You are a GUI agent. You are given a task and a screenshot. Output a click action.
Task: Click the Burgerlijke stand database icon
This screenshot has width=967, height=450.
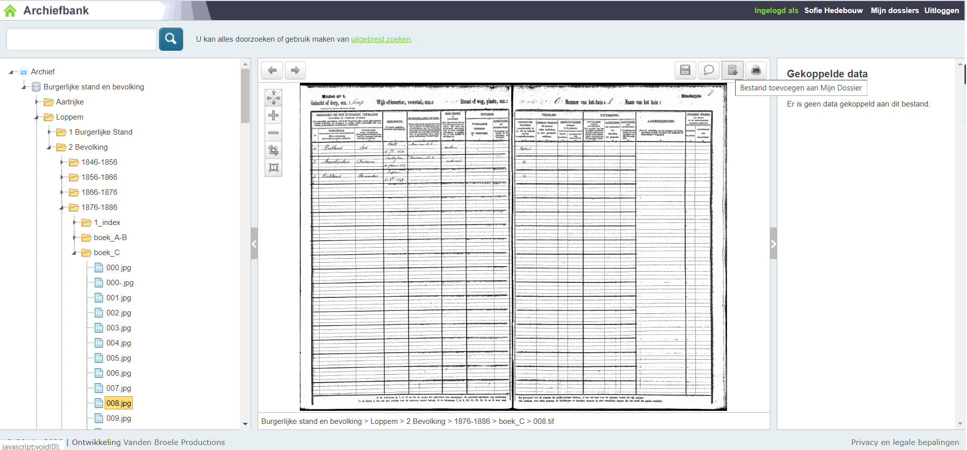[36, 87]
